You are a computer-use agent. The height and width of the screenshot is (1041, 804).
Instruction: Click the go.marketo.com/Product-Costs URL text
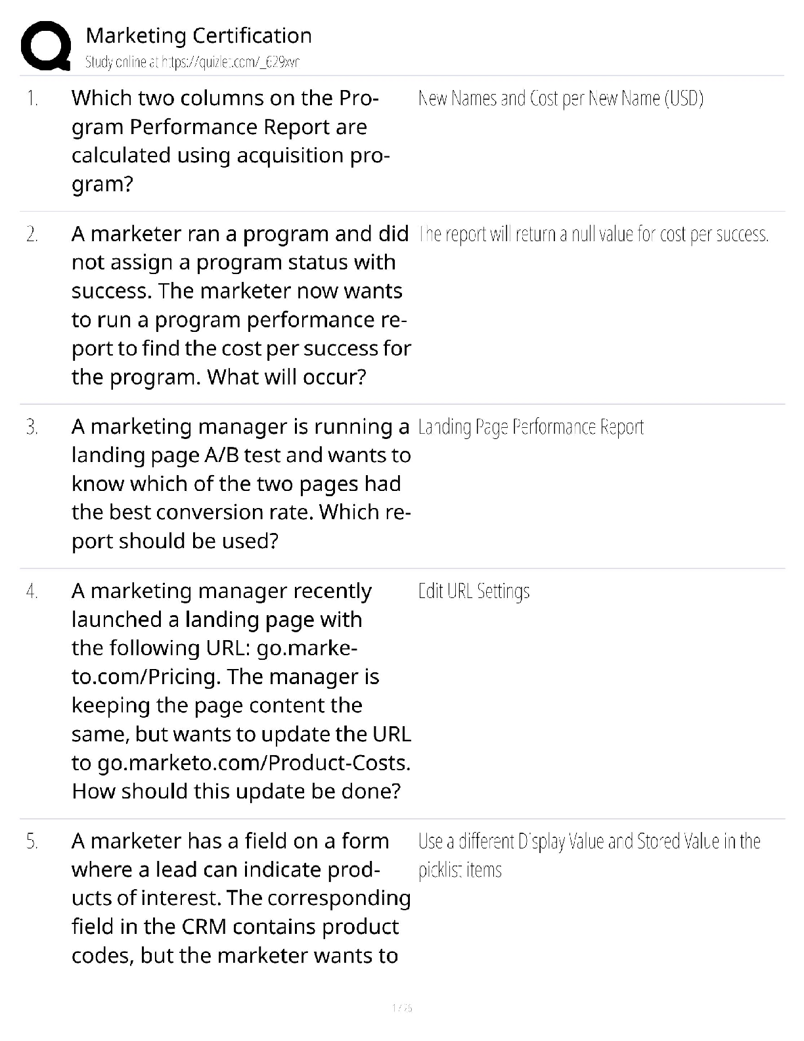[x=254, y=763]
